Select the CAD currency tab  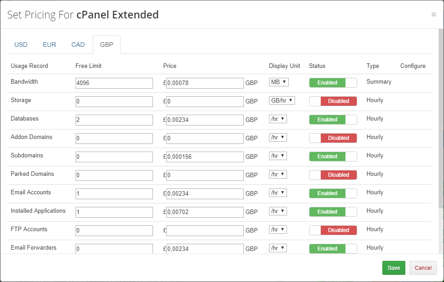click(x=78, y=45)
